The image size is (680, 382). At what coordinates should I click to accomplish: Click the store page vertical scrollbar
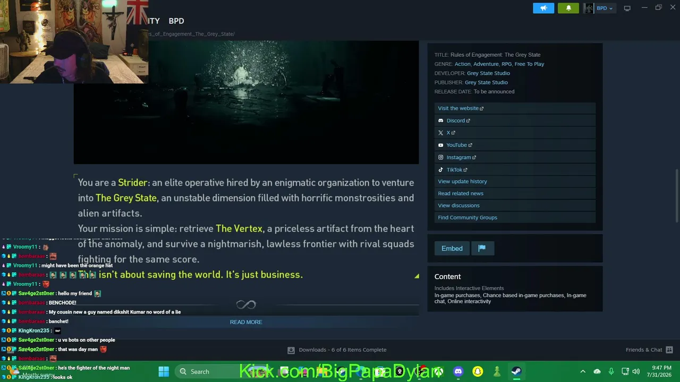point(676,196)
